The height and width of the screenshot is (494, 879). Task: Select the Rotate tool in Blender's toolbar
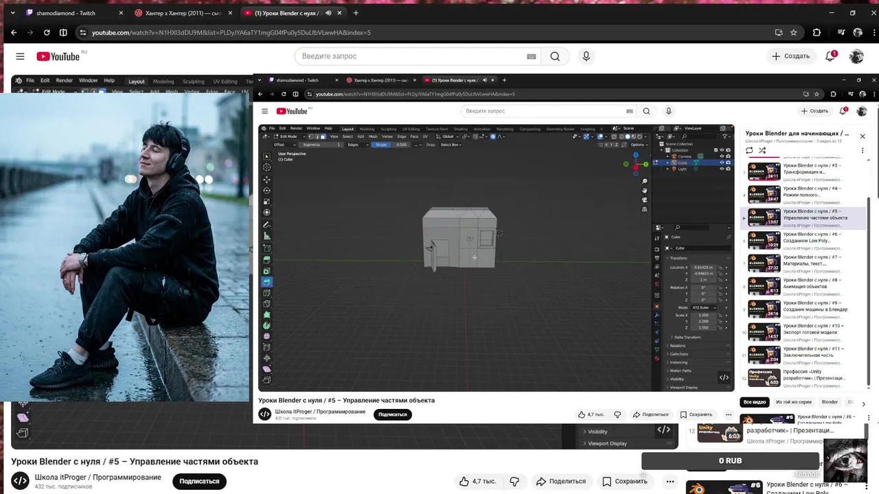pos(266,191)
